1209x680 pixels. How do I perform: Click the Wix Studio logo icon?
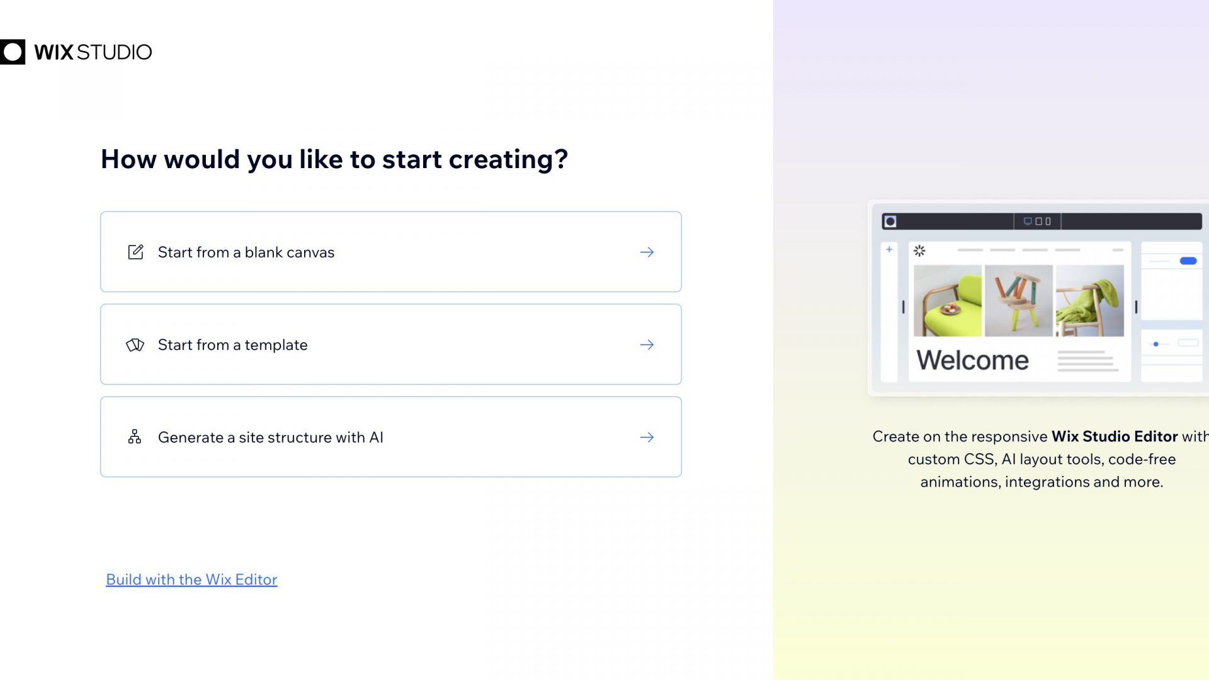tap(12, 52)
